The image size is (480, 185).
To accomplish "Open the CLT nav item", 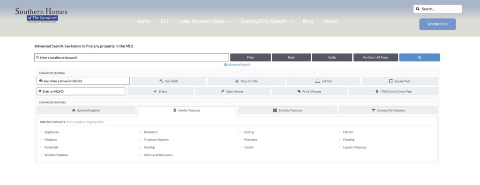I will (x=165, y=22).
